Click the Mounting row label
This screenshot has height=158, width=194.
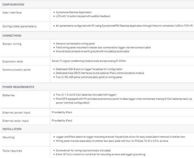pyautogui.click(x=9, y=137)
